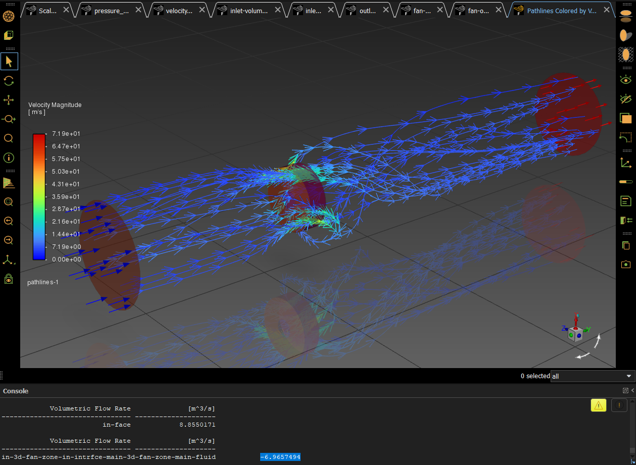Screen dimensions: 636x465
Task: Activate the rotate view tool
Action: pyautogui.click(x=9, y=81)
